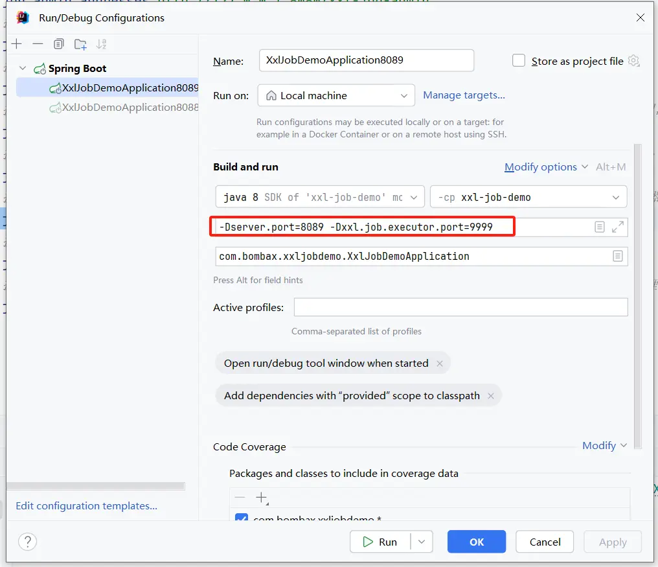
Task: Open the Modify options menu
Action: (545, 167)
